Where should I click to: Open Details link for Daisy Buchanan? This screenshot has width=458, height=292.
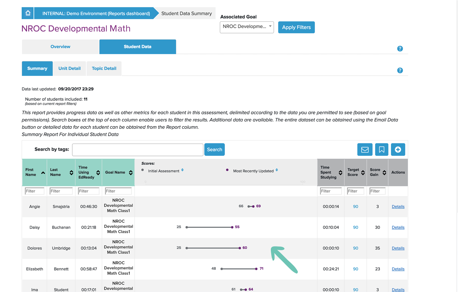[398, 227]
